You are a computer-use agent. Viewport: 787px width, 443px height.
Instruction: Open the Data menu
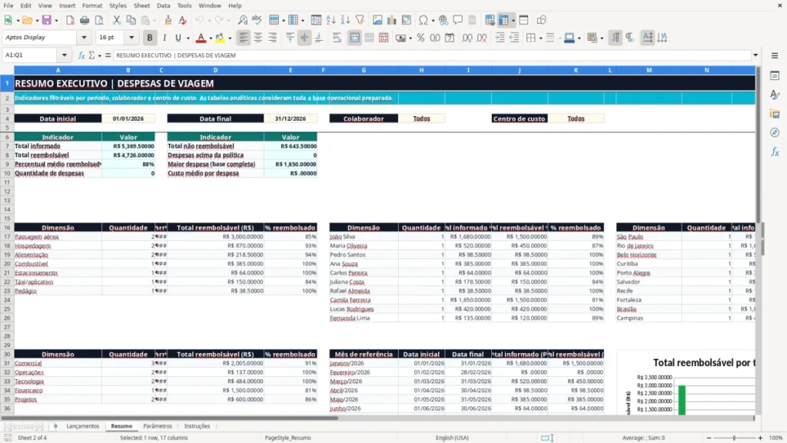coord(164,5)
